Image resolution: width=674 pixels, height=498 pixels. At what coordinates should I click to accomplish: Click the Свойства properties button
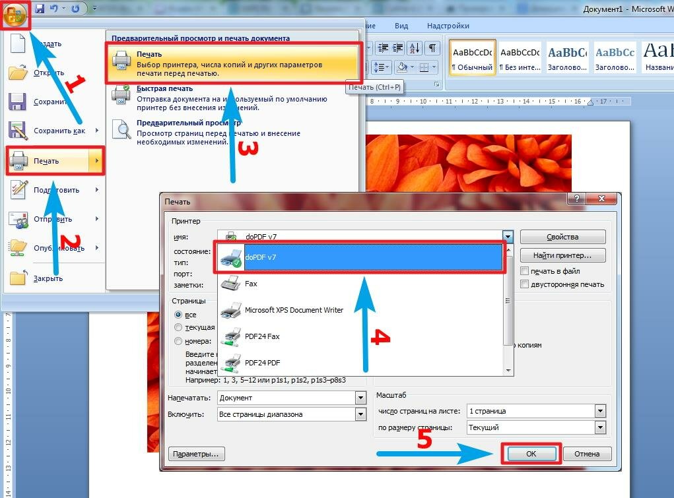pyautogui.click(x=562, y=237)
